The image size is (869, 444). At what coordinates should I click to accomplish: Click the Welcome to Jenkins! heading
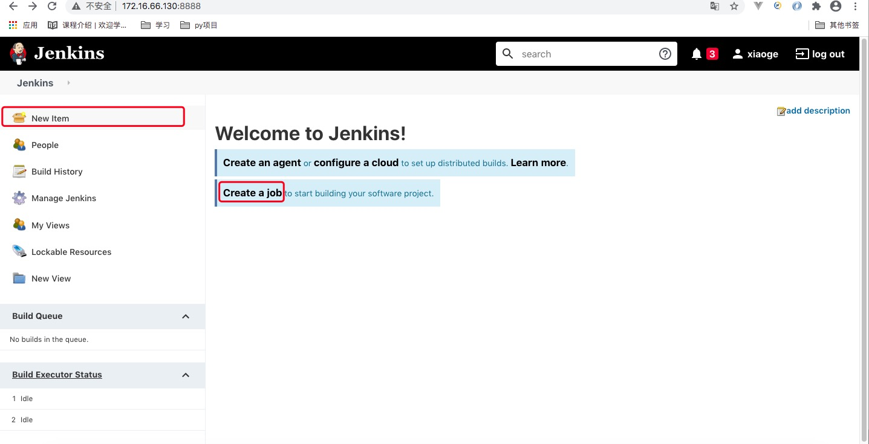point(310,133)
